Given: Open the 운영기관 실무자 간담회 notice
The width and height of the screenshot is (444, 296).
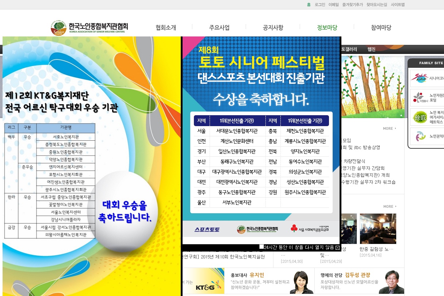Looking at the screenshot, I should click(363, 168).
